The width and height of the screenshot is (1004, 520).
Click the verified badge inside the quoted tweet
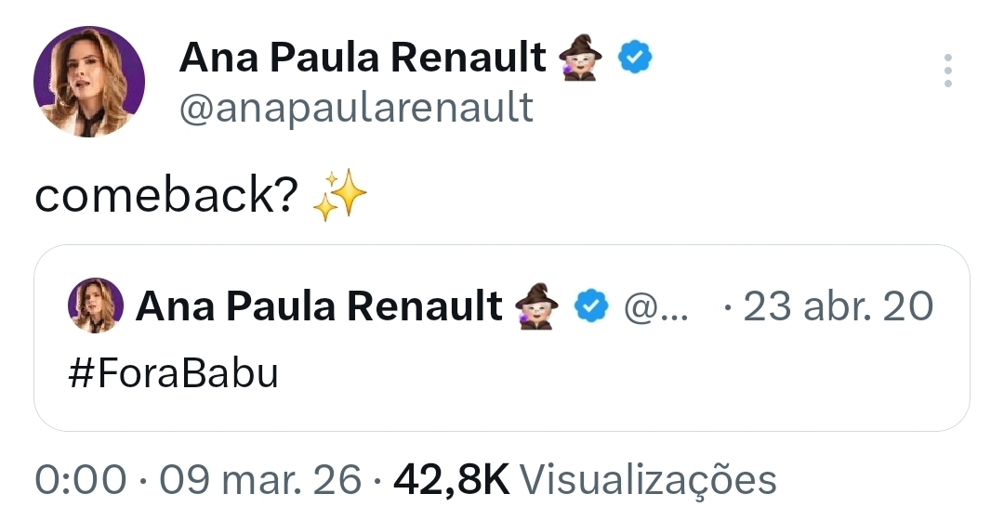point(590,305)
